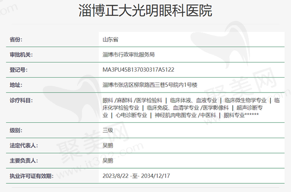Click 眼科专业****** text

click(241, 115)
